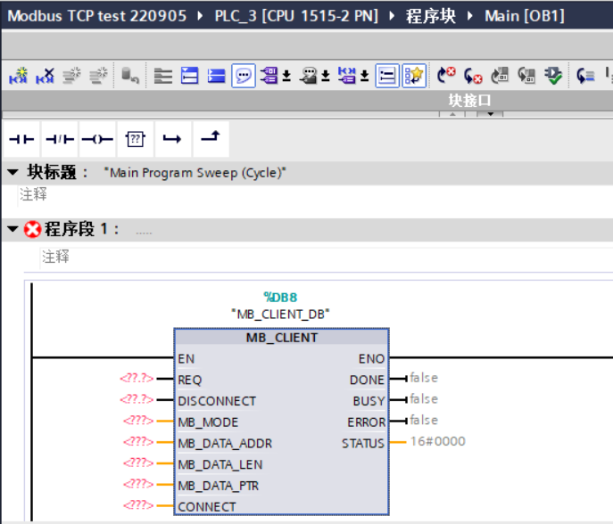Click the MB_DATA_ADDR operand placeholder
This screenshot has width=613, height=524.
pos(138,442)
